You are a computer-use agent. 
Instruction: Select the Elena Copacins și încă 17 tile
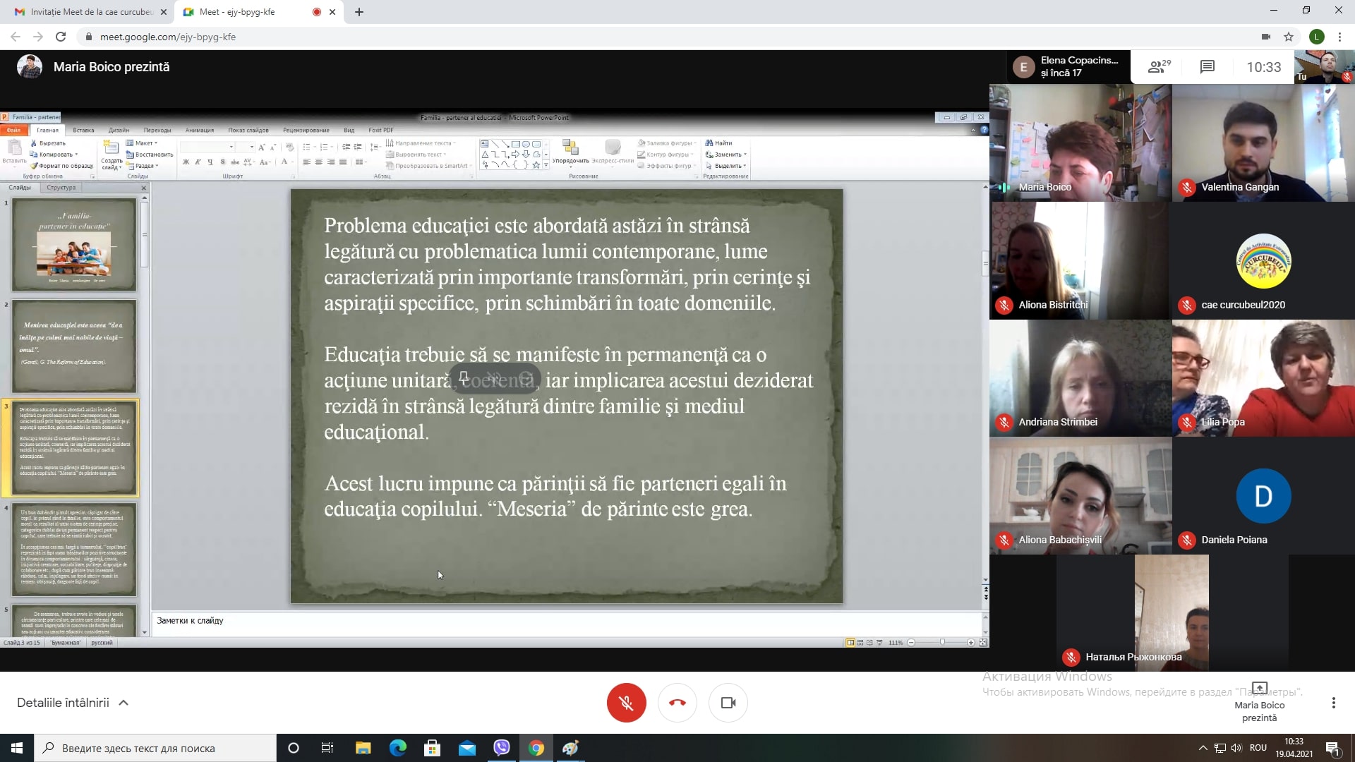pyautogui.click(x=1066, y=67)
